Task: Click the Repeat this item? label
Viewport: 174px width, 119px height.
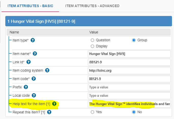Action: tap(29, 112)
